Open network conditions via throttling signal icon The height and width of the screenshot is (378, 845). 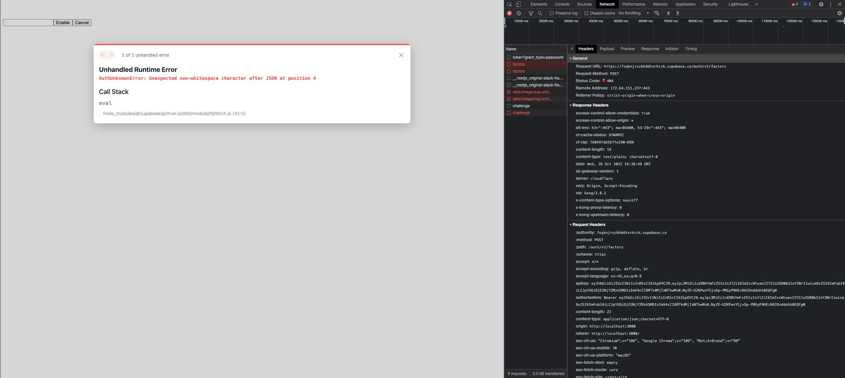[657, 13]
